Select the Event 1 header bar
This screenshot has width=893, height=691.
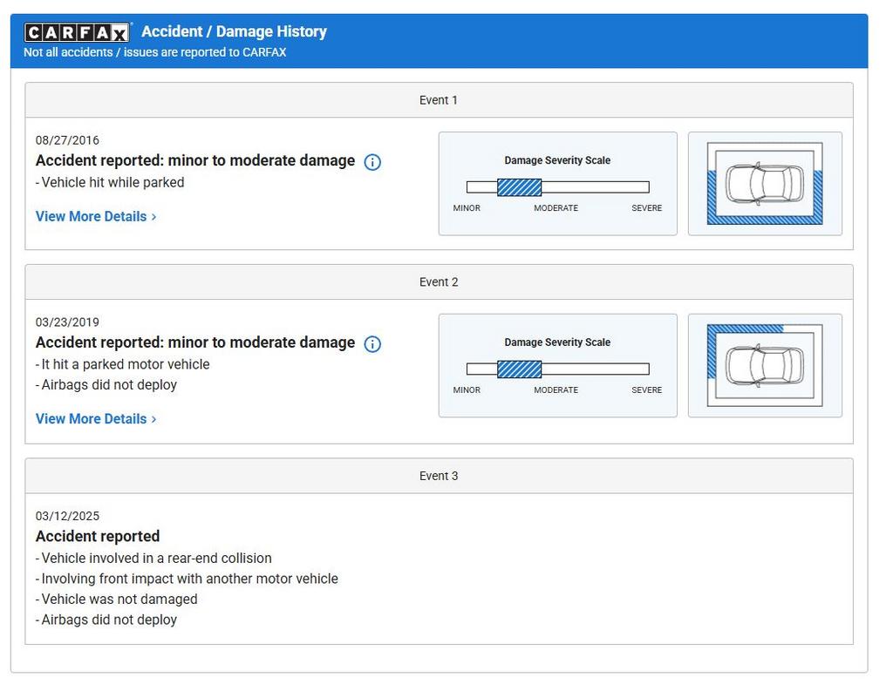(439, 100)
